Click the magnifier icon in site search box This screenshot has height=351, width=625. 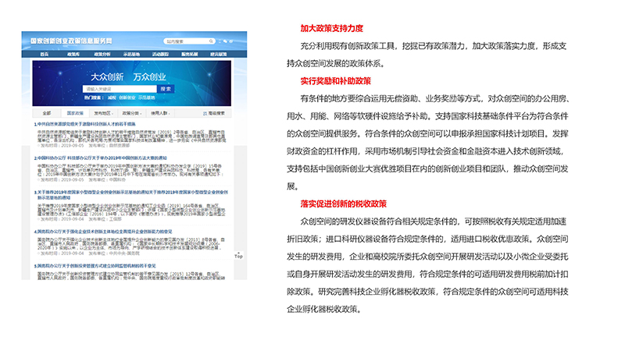pyautogui.click(x=211, y=41)
